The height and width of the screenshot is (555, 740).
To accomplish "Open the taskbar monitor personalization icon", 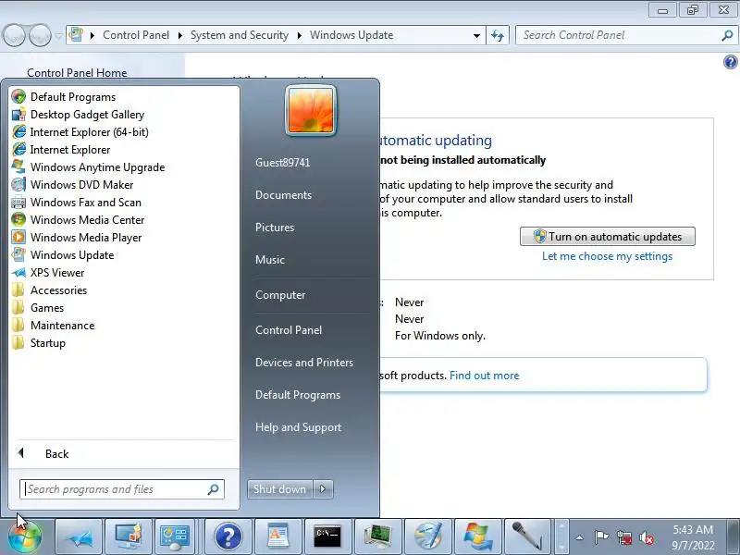I will 129,537.
